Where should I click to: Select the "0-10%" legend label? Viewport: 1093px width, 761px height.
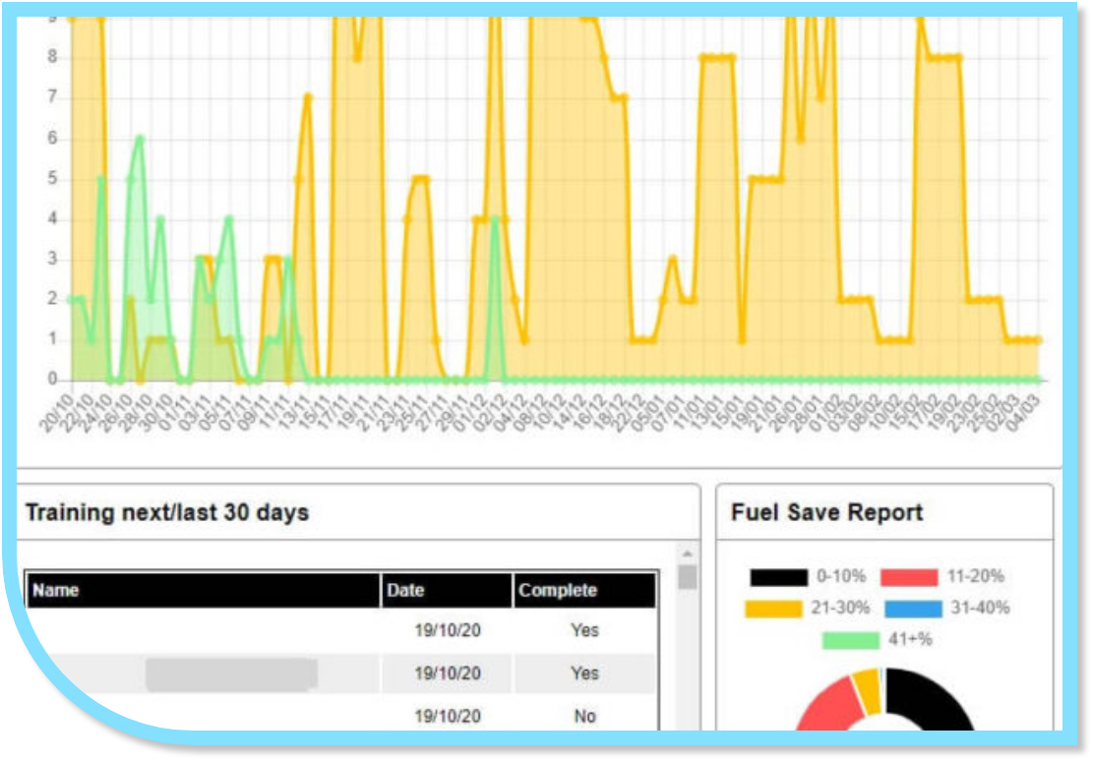(x=841, y=576)
